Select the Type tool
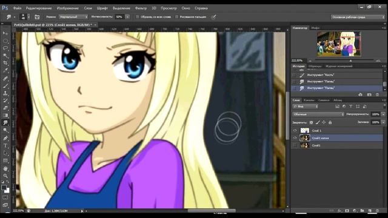Image resolution: width=388 pixels, height=218 pixels. [5, 145]
